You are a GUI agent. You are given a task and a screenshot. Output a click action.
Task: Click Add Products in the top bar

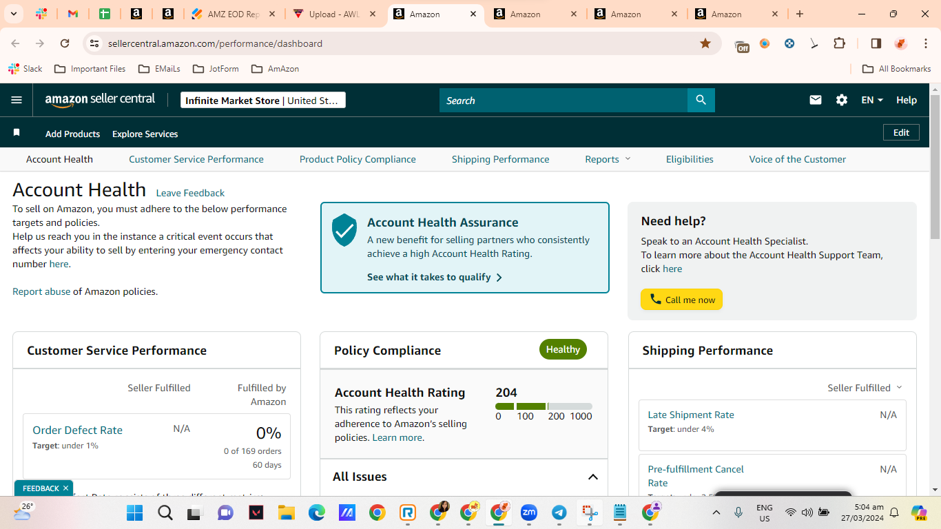[x=72, y=134]
